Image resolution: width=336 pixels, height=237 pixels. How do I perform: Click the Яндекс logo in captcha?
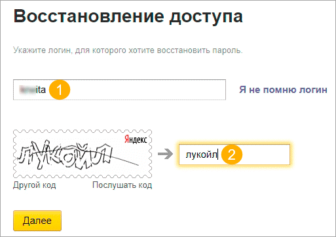136,139
